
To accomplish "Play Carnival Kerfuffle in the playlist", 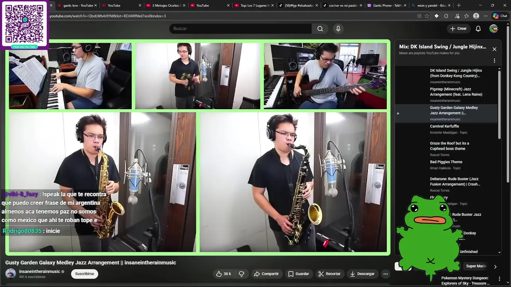I will click(x=446, y=129).
